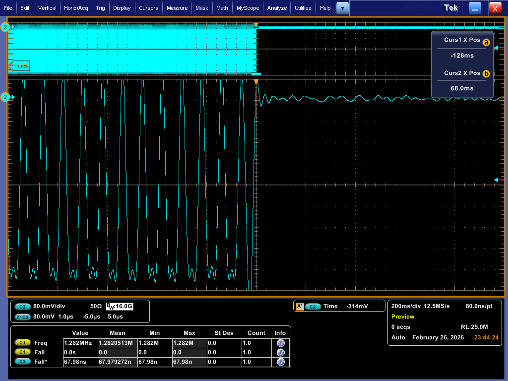Click the orange trigger position marker on overview

(x=256, y=24)
